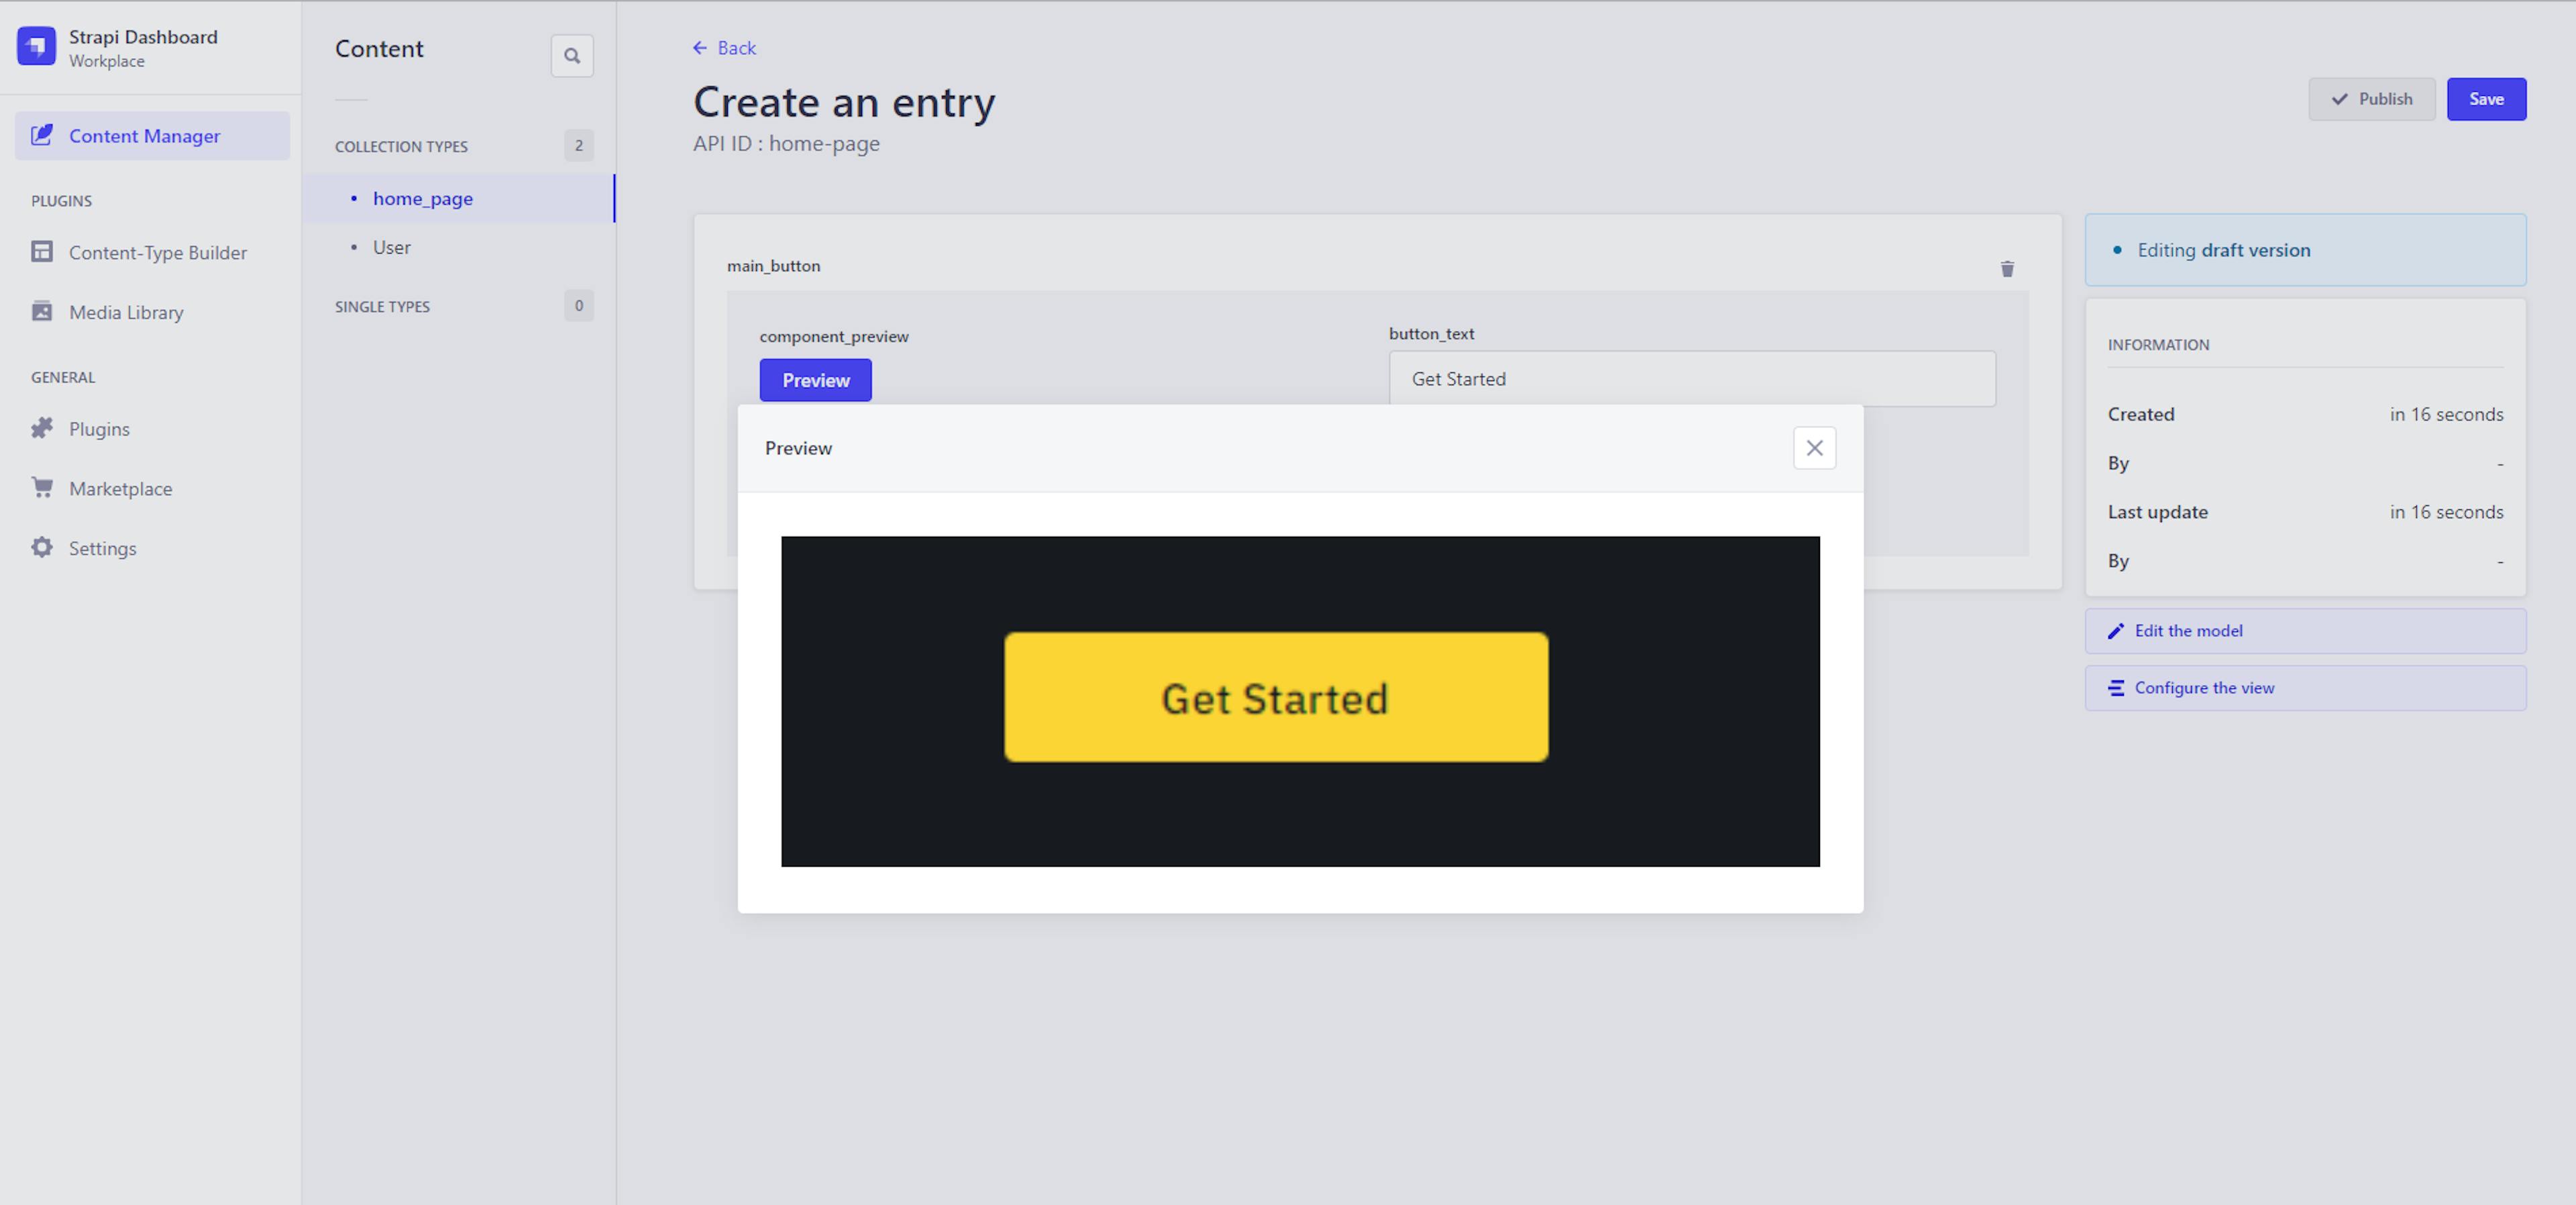The image size is (2576, 1205).
Task: Click the Media Library icon
Action: tap(41, 313)
